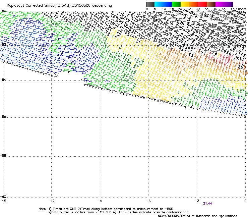Screen dimensions: 248x218
Task: Click the red 30-35 knots legend swatch
Action: tap(202, 4)
